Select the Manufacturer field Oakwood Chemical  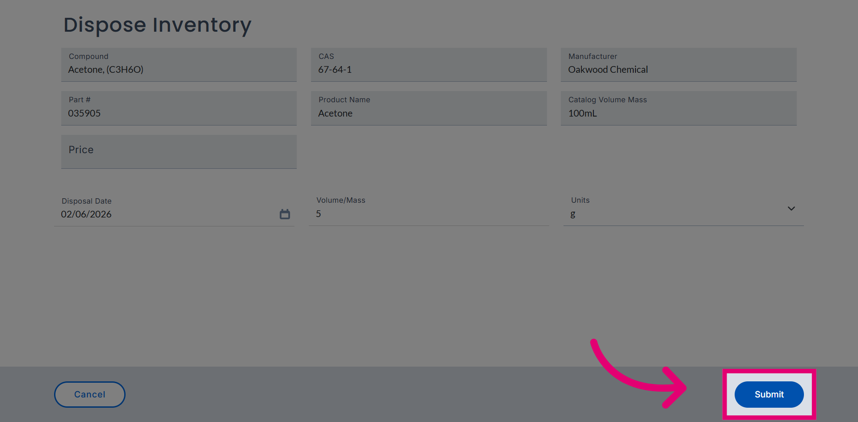[679, 65]
